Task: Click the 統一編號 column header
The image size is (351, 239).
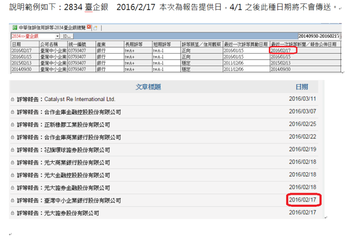Action: [81, 44]
